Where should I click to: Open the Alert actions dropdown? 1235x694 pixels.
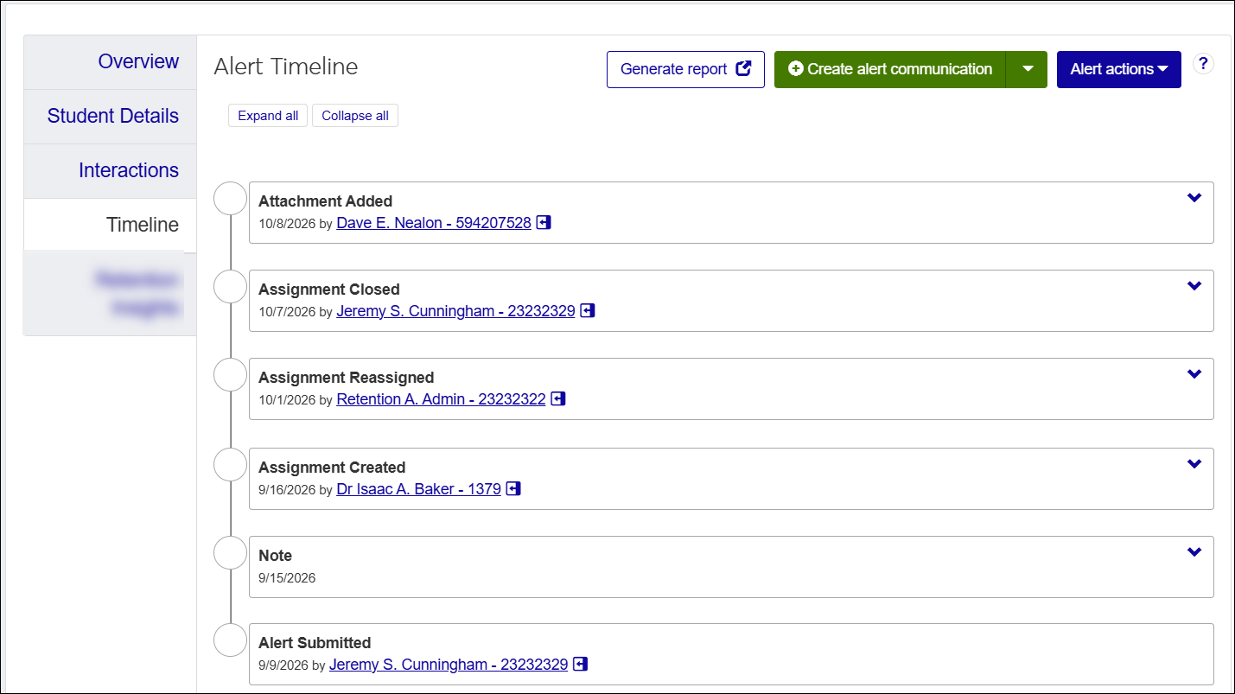1119,69
